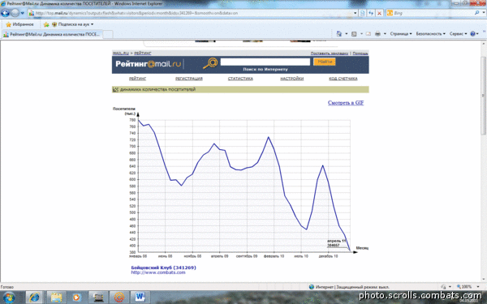Click the refresh page icon
This screenshot has height=304, width=487.
tap(371, 13)
